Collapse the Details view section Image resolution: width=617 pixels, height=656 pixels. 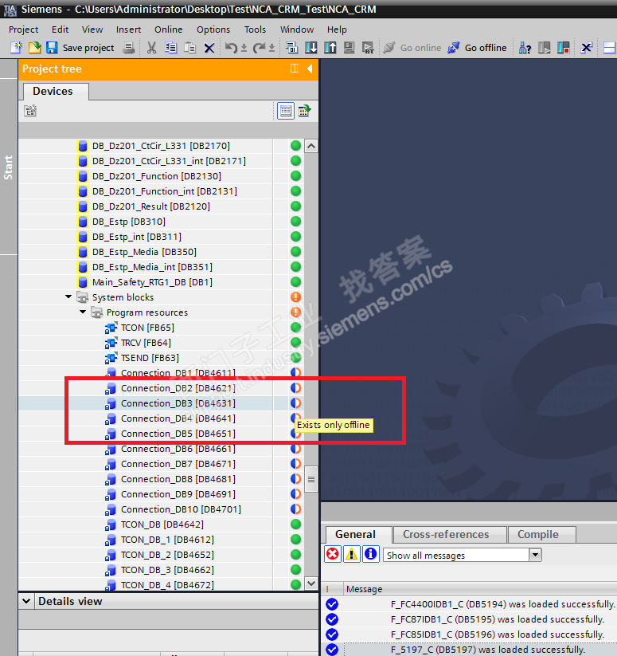point(26,601)
